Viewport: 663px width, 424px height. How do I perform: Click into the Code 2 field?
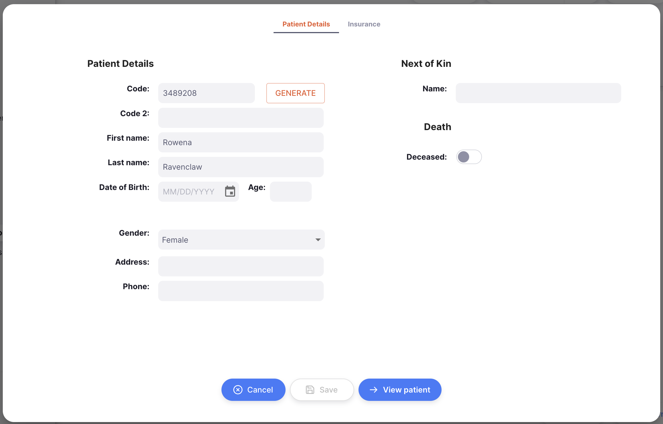tap(241, 118)
